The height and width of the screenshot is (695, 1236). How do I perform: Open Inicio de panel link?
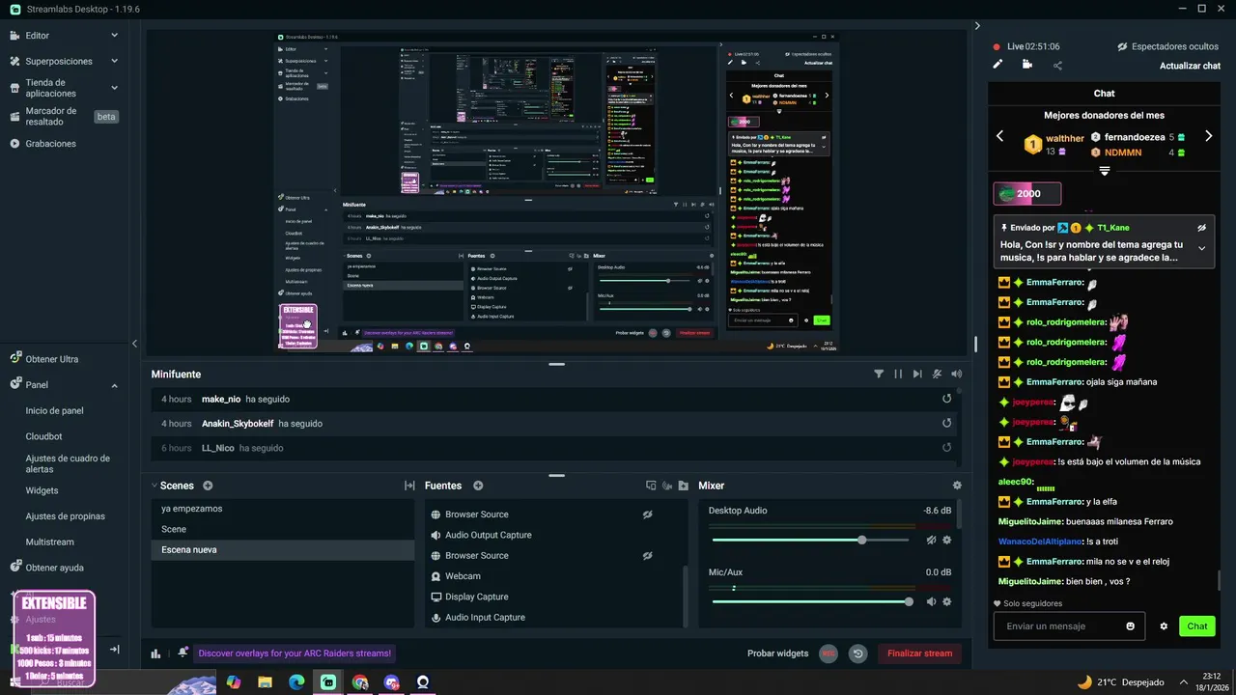[54, 410]
